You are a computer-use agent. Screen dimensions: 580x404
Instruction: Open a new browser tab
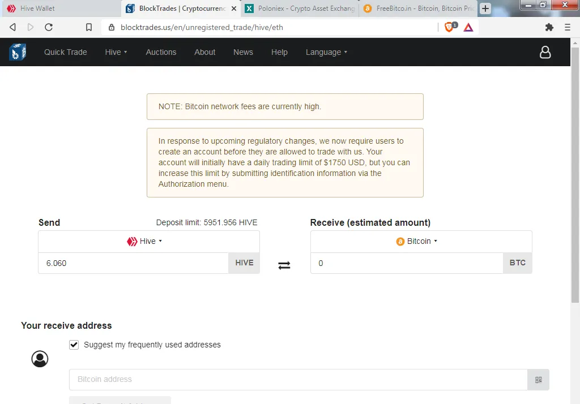(485, 8)
